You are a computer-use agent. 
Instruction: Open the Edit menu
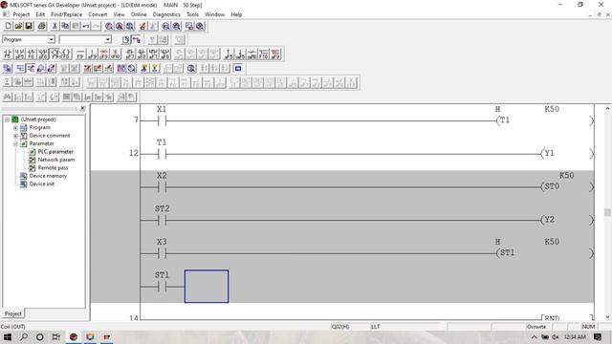pyautogui.click(x=40, y=14)
